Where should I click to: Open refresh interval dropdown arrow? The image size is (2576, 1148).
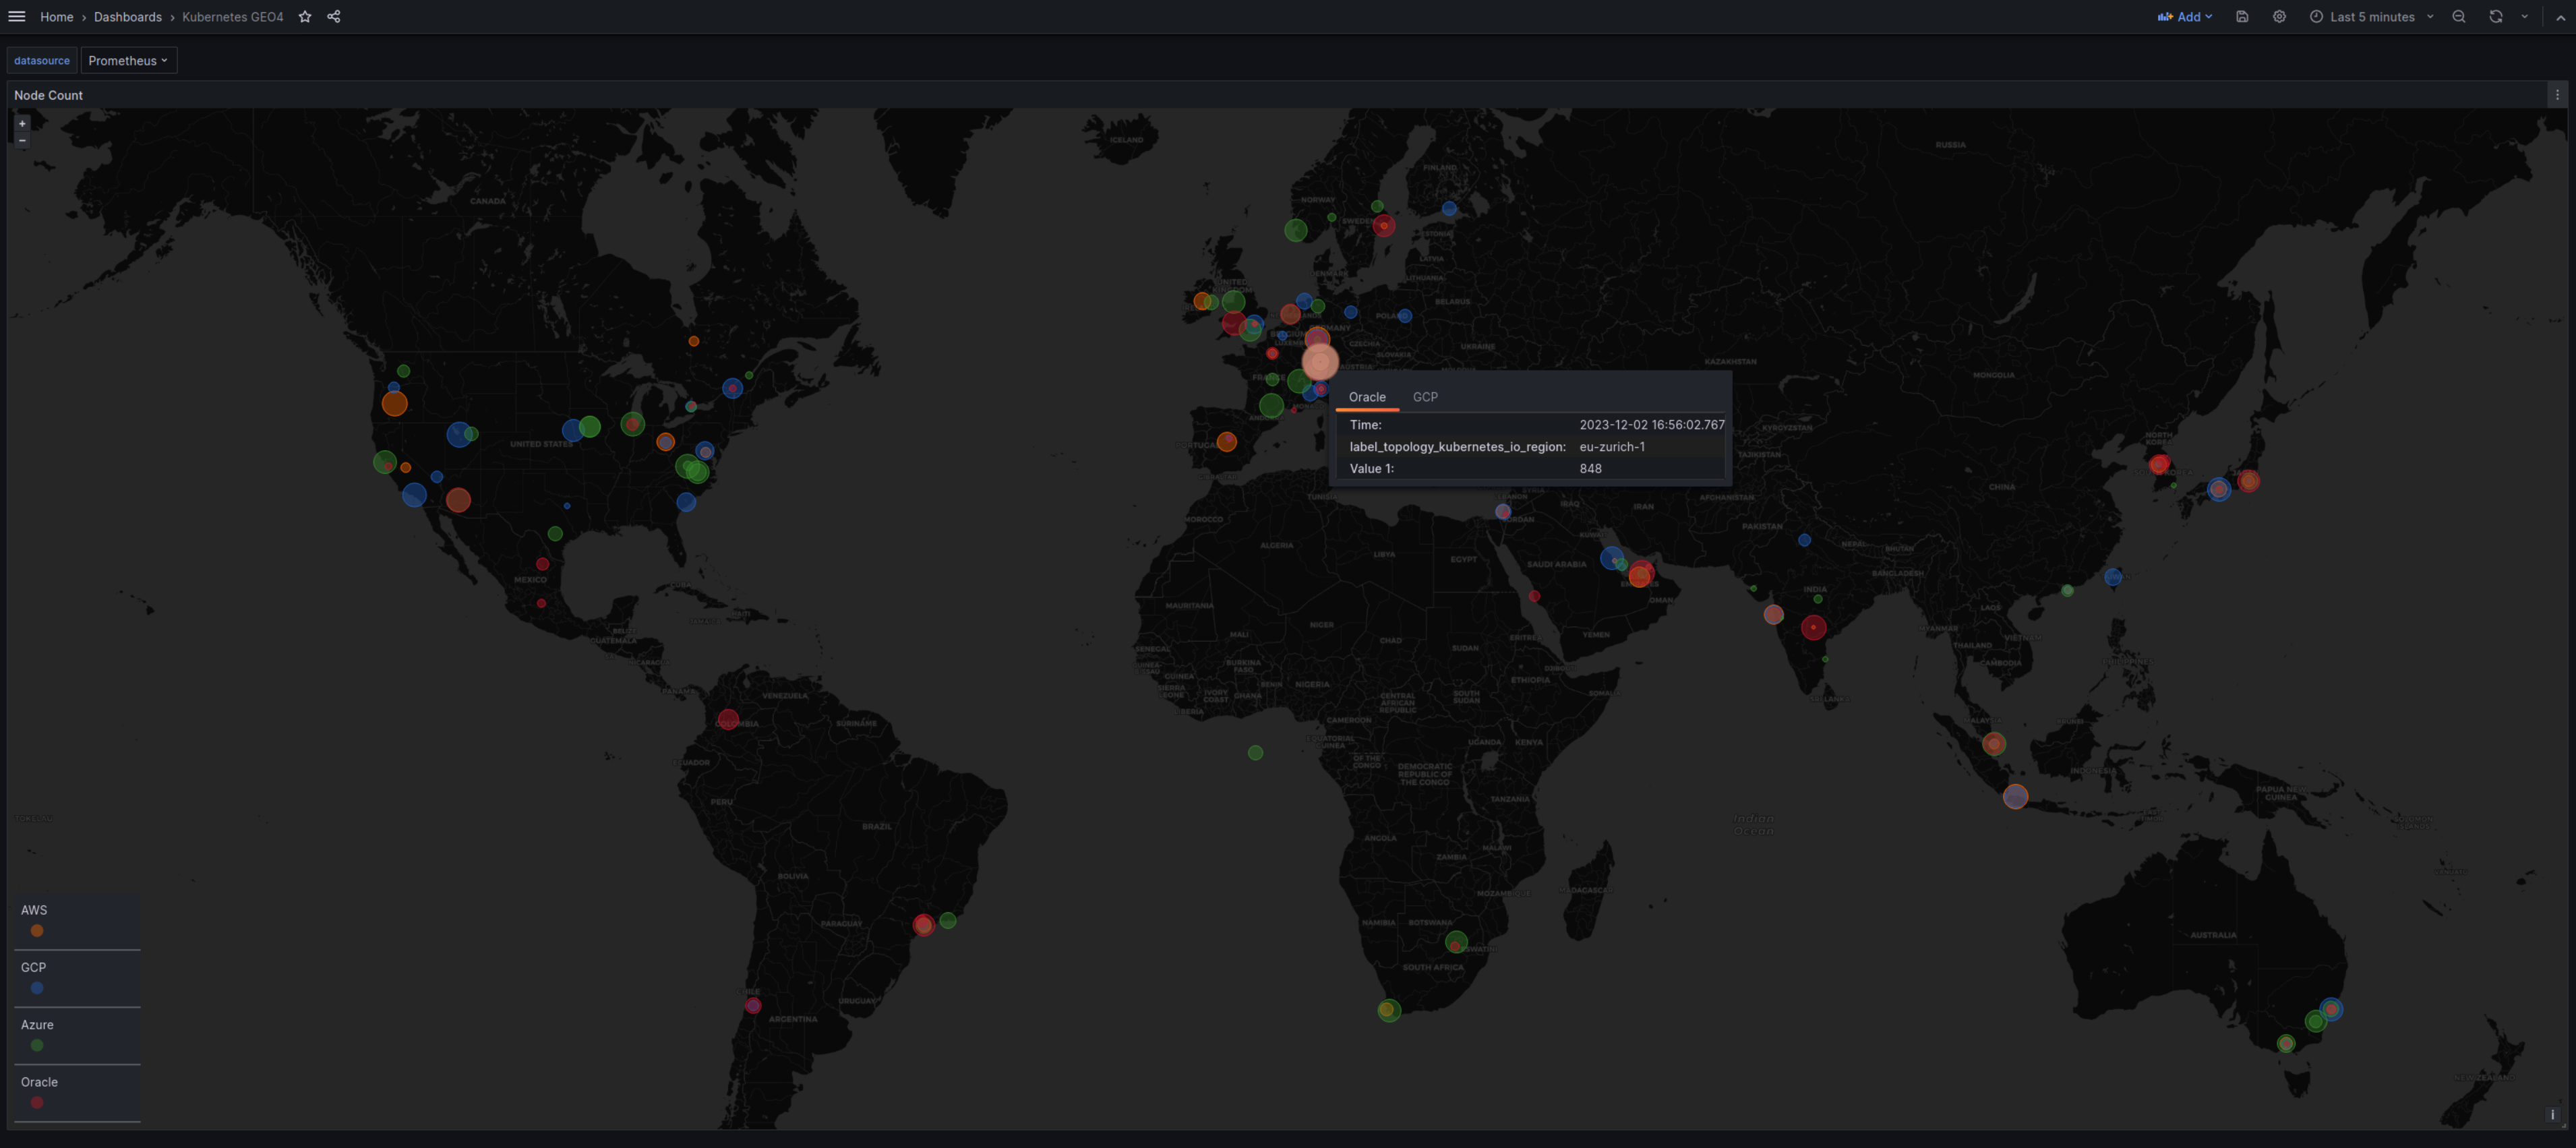click(x=2524, y=16)
